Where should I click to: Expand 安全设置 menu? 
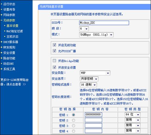tap(9, 53)
